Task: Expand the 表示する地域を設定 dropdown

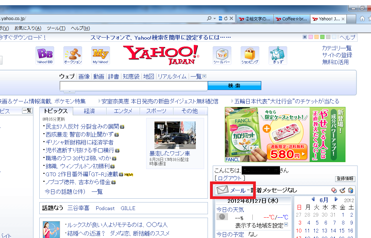Action: pyautogui.click(x=286, y=224)
